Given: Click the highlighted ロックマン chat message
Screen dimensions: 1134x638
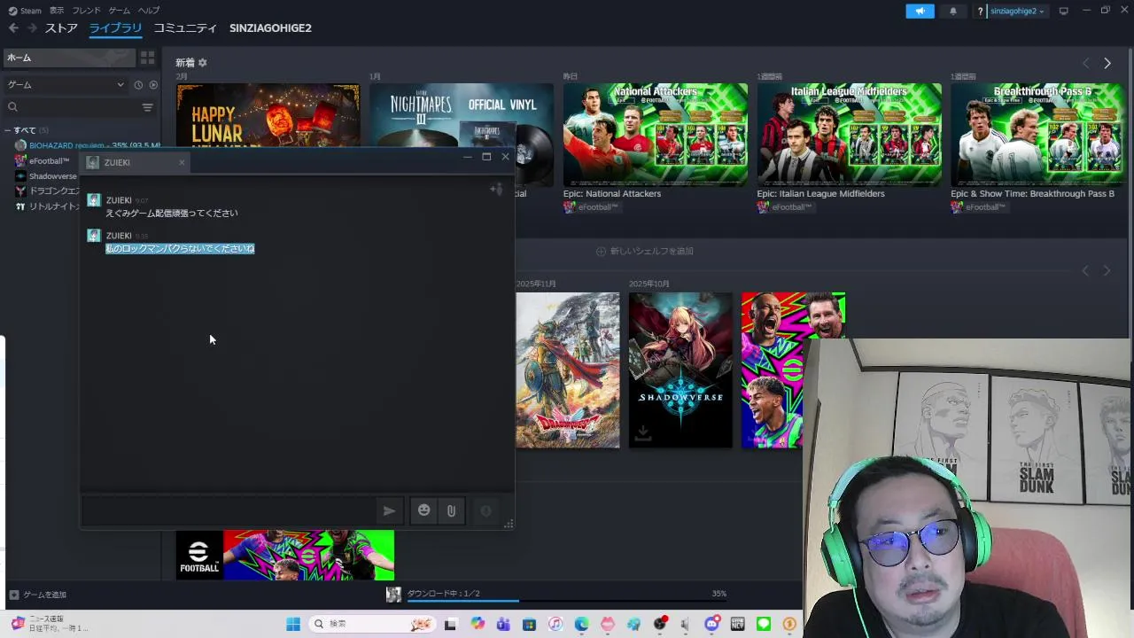Looking at the screenshot, I should pos(180,249).
